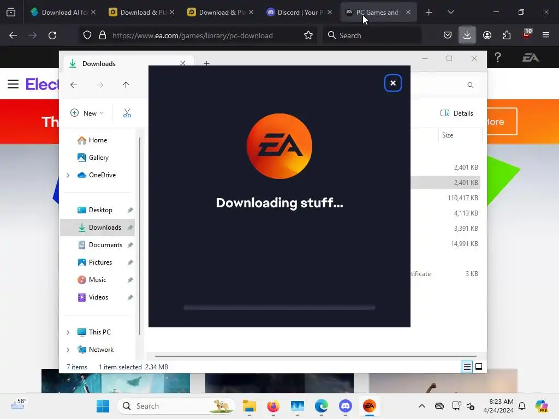
Task: Switch to Download AI browser tab
Action: pos(63,12)
